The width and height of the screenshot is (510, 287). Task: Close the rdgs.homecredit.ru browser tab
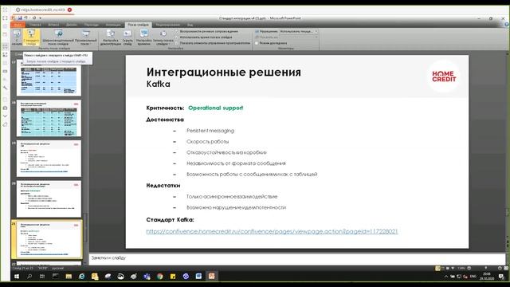coord(69,10)
